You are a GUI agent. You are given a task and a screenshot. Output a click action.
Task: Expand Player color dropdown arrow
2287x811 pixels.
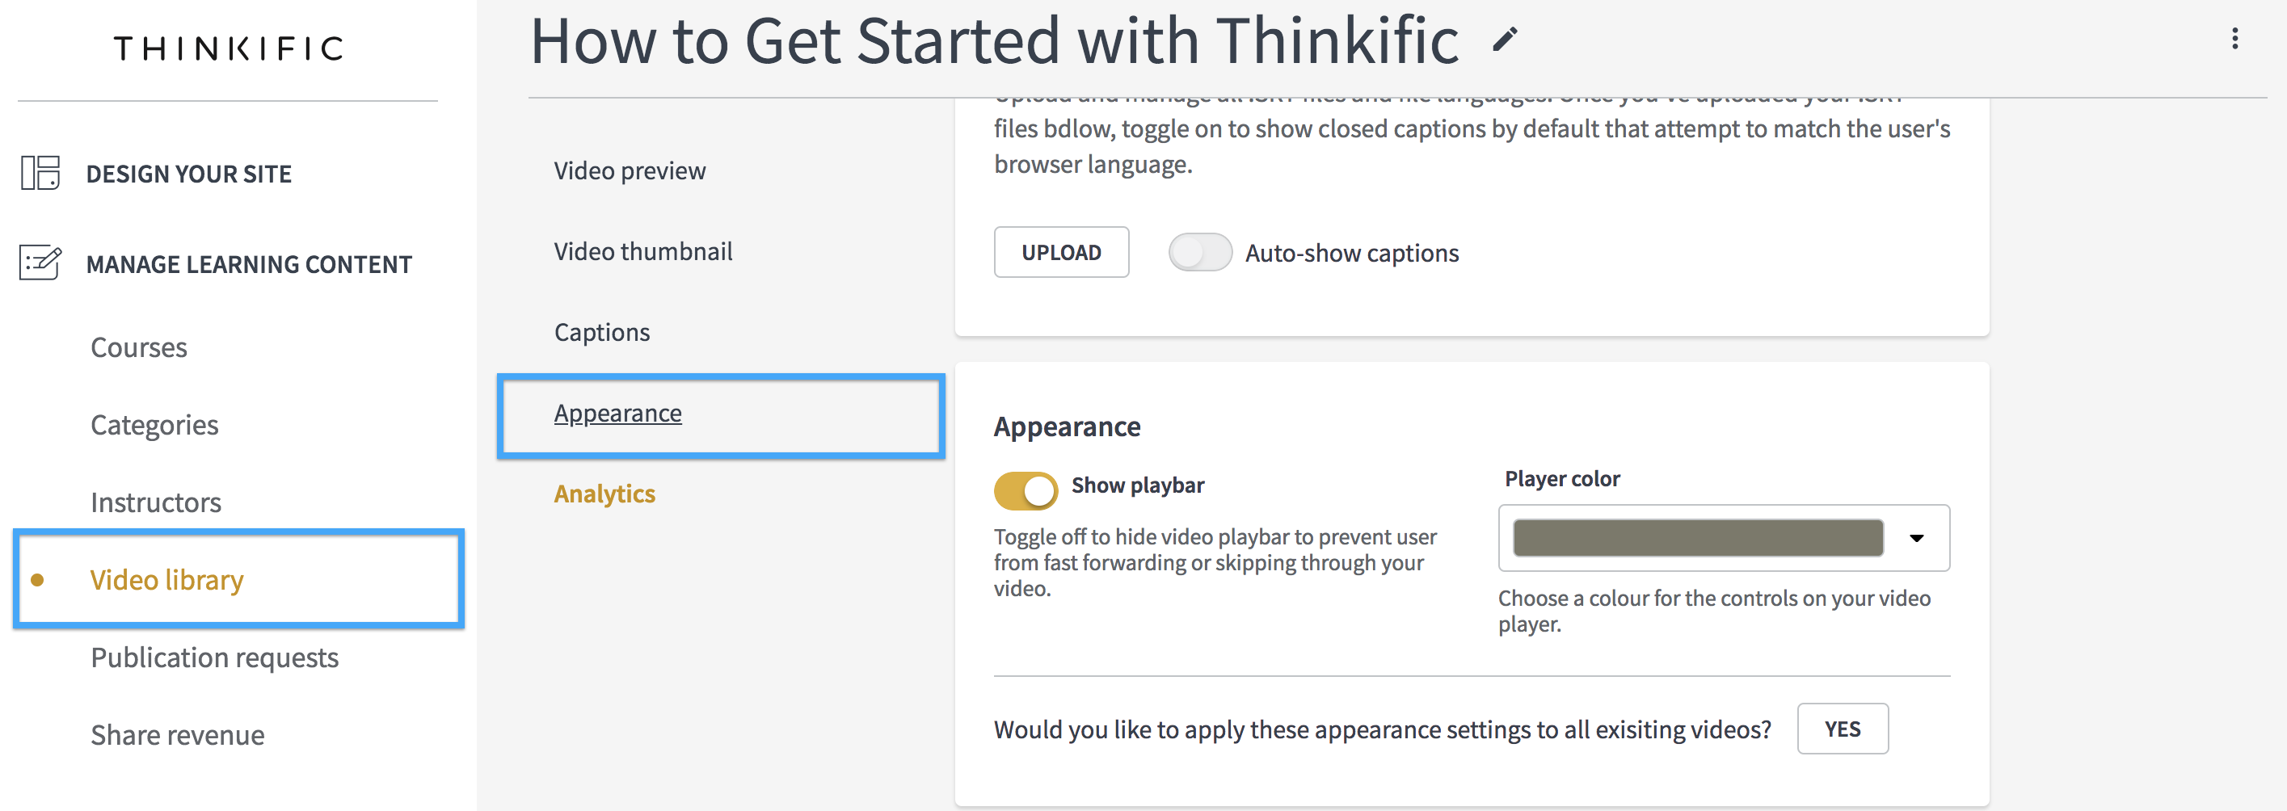[1917, 538]
